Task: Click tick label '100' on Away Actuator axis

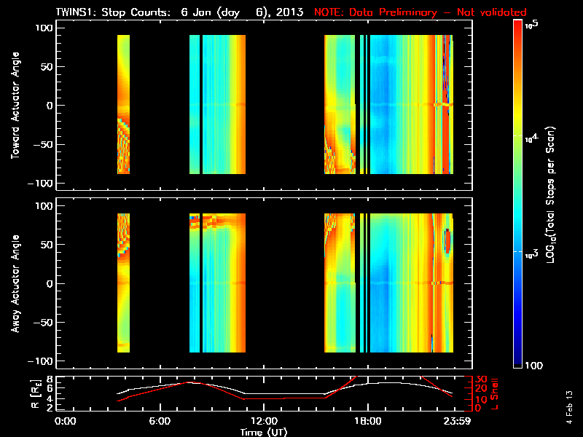Action: click(44, 206)
